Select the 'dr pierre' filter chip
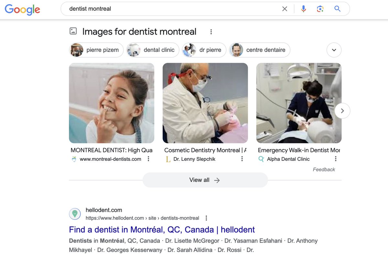The height and width of the screenshot is (263, 388). point(204,50)
